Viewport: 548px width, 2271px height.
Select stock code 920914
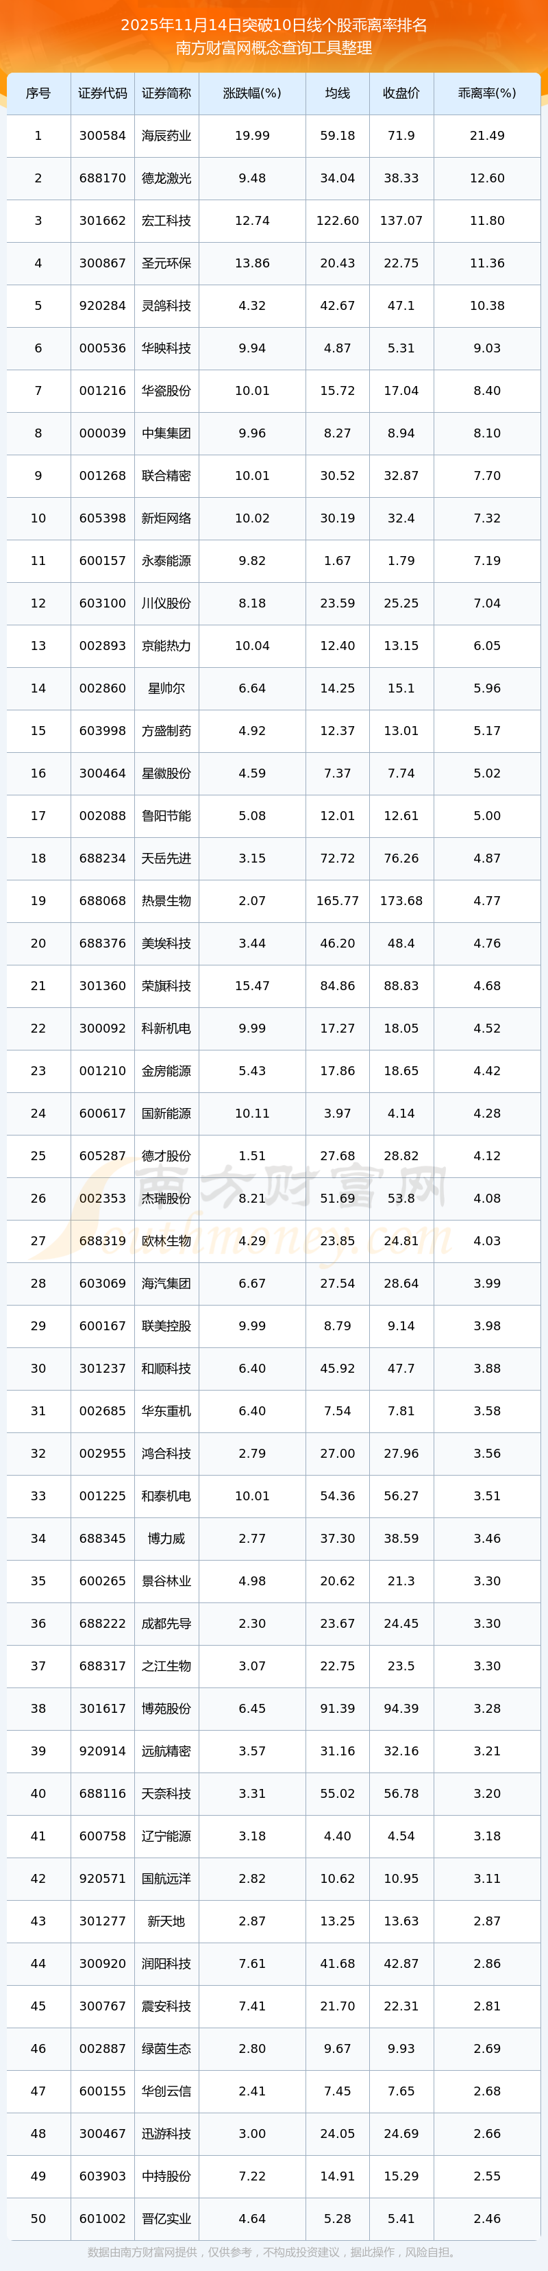click(x=102, y=1751)
